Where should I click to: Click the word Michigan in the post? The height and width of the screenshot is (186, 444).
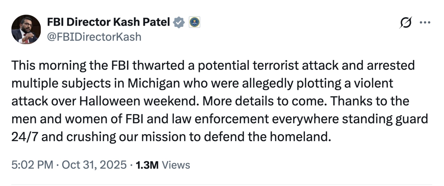click(154, 83)
